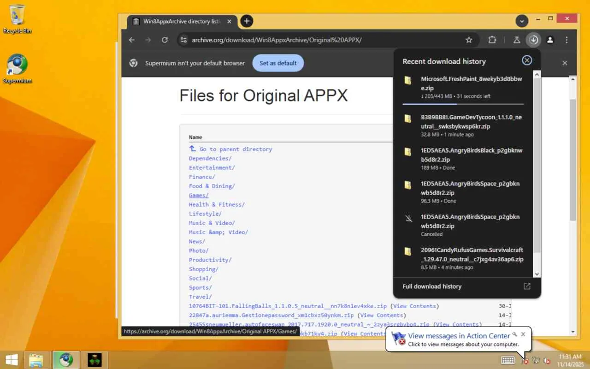
Task: Open Full download history
Action: pyautogui.click(x=432, y=286)
